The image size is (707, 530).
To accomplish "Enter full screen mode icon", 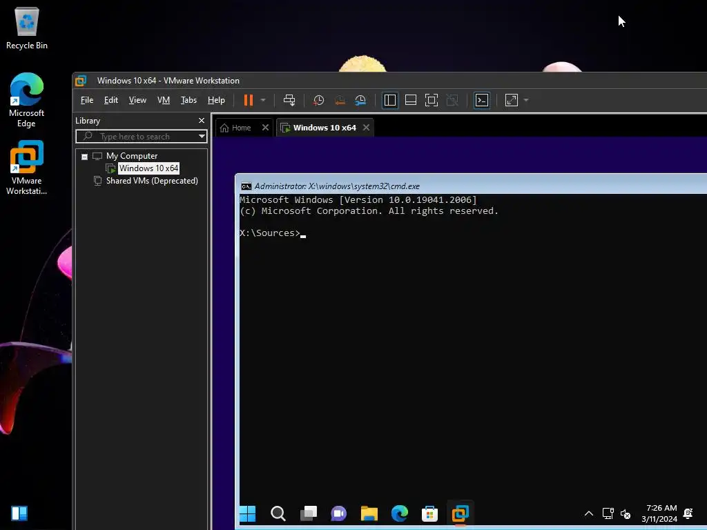I will click(x=432, y=100).
